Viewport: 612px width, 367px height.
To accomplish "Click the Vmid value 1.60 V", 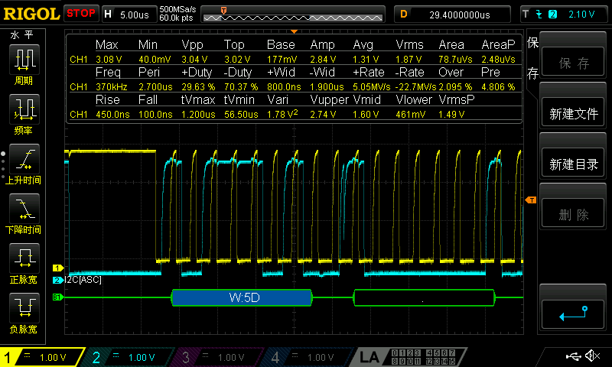I will pos(366,114).
